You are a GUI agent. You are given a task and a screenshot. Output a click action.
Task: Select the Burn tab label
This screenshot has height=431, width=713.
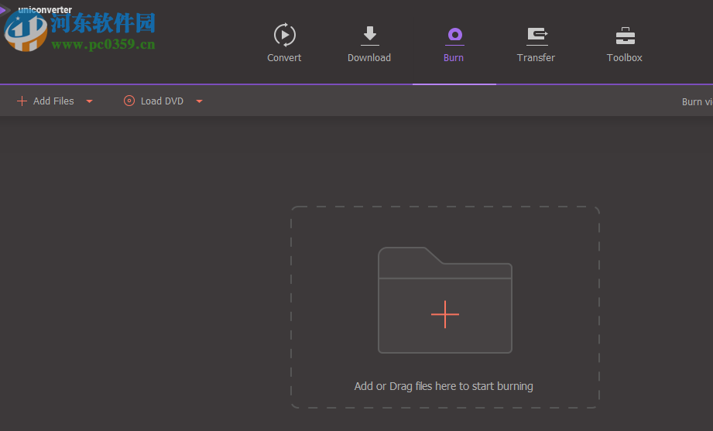(454, 58)
